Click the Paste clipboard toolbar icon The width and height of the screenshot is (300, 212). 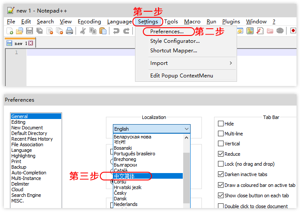[102, 31]
